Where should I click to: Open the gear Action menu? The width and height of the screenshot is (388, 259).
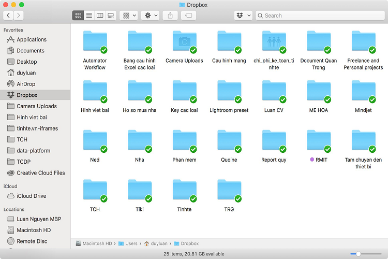click(151, 16)
